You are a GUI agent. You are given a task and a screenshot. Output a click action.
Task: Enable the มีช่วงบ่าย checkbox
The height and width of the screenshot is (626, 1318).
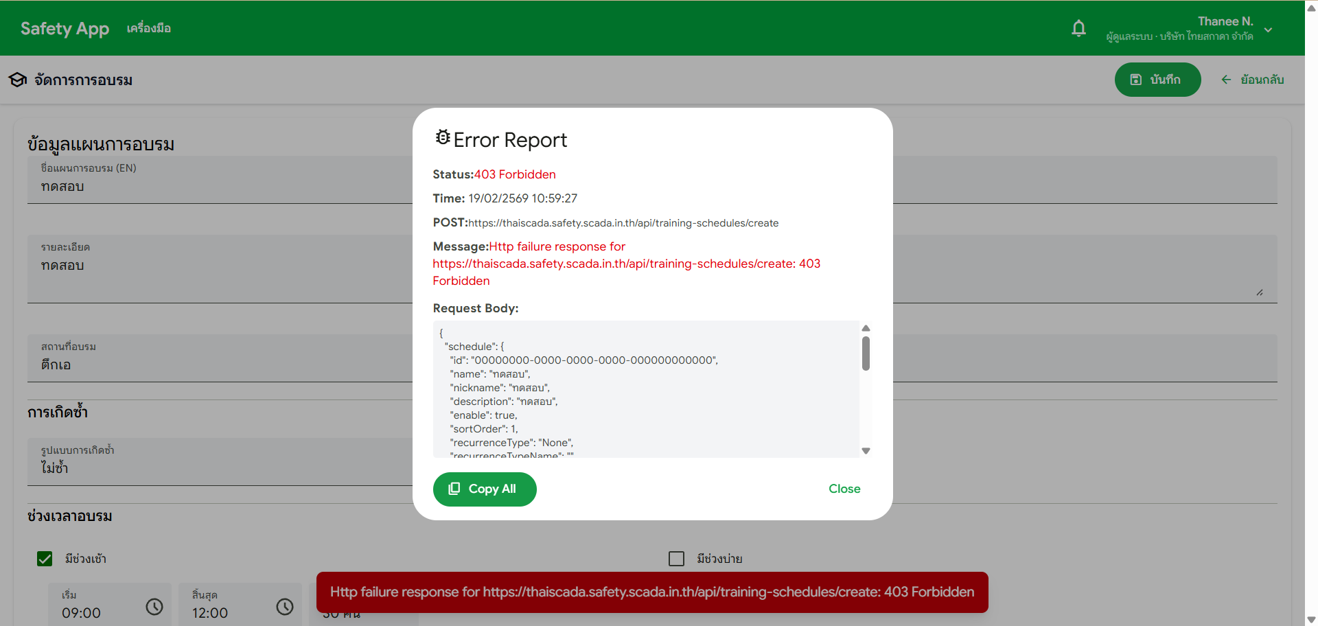tap(676, 559)
